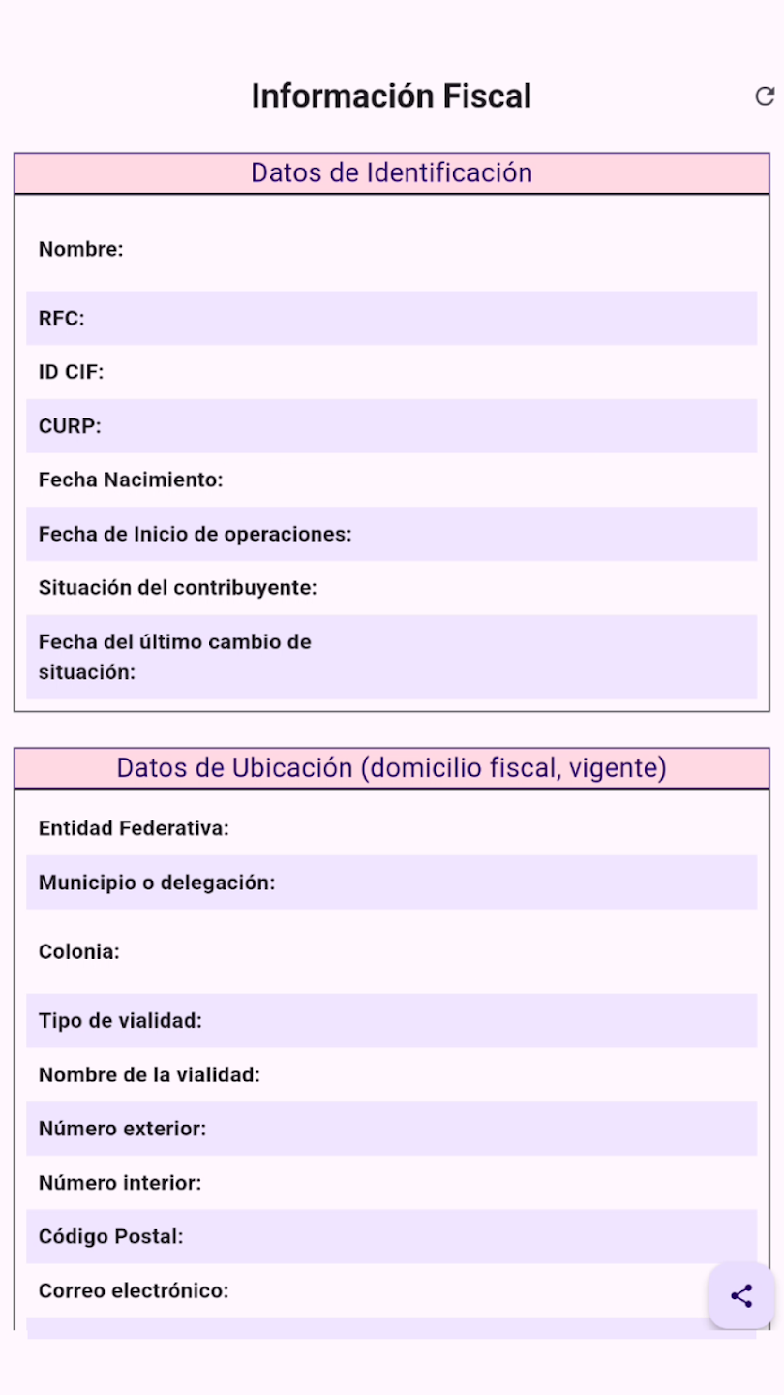Click the Código Postal row
This screenshot has height=1395, width=784.
(x=392, y=1236)
